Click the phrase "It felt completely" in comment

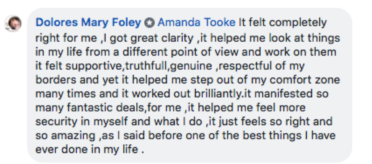coord(283,23)
